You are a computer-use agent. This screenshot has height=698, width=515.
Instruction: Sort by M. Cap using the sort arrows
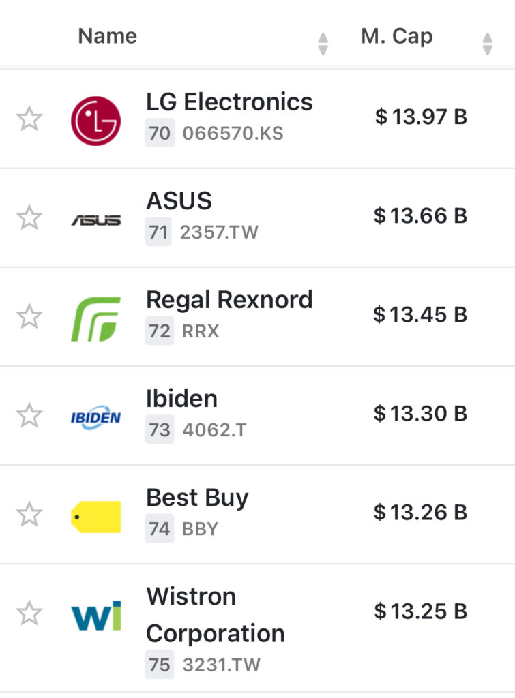[487, 44]
